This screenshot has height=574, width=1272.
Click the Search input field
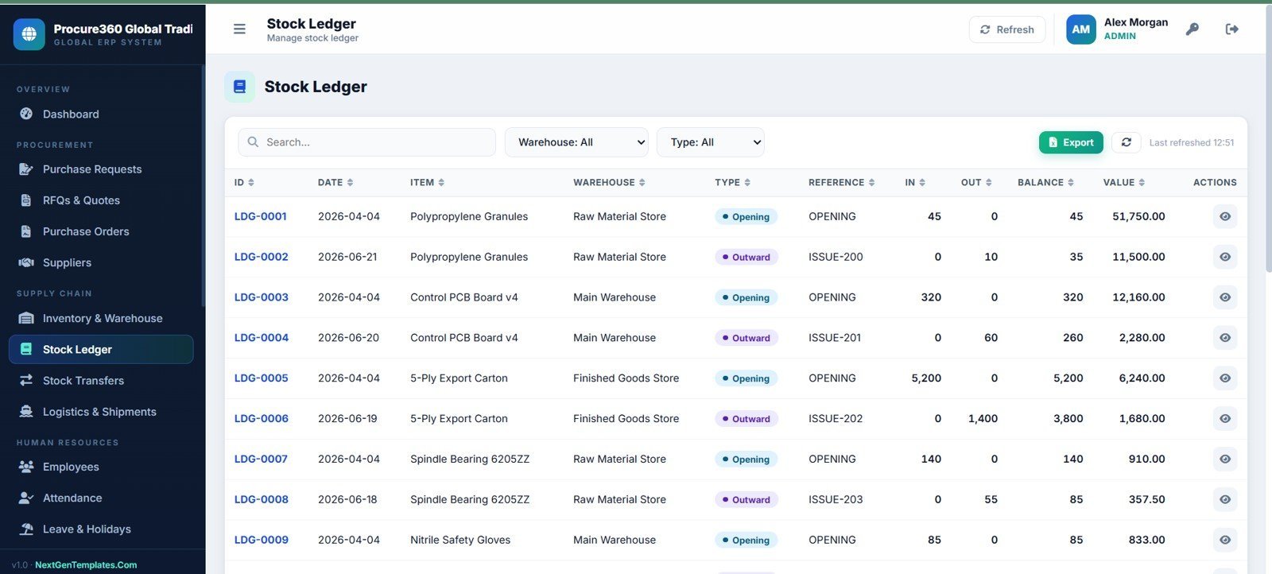366,142
